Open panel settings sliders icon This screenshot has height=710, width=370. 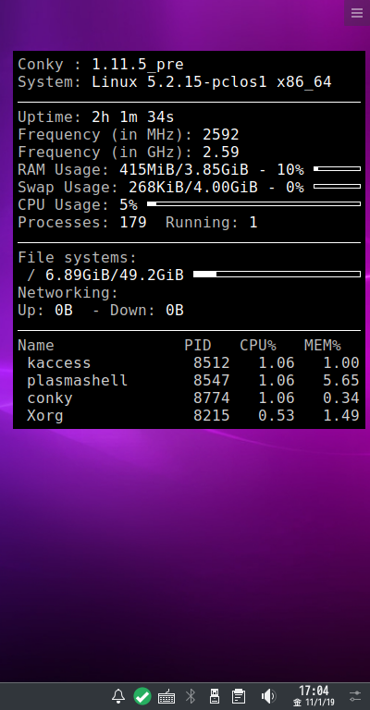point(355,696)
